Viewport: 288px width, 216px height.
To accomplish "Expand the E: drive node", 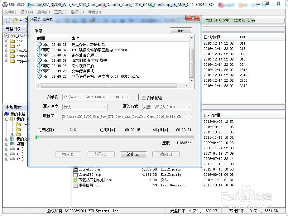I will (7, 159).
